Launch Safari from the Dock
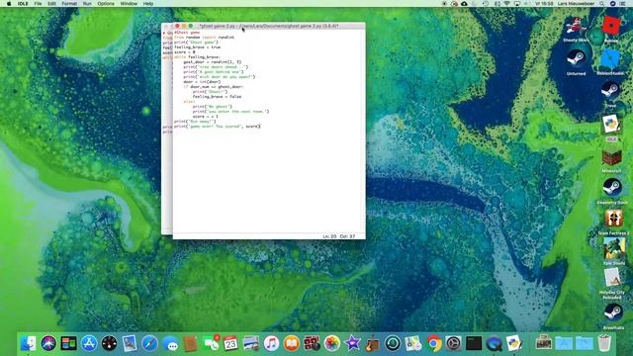 (149, 343)
